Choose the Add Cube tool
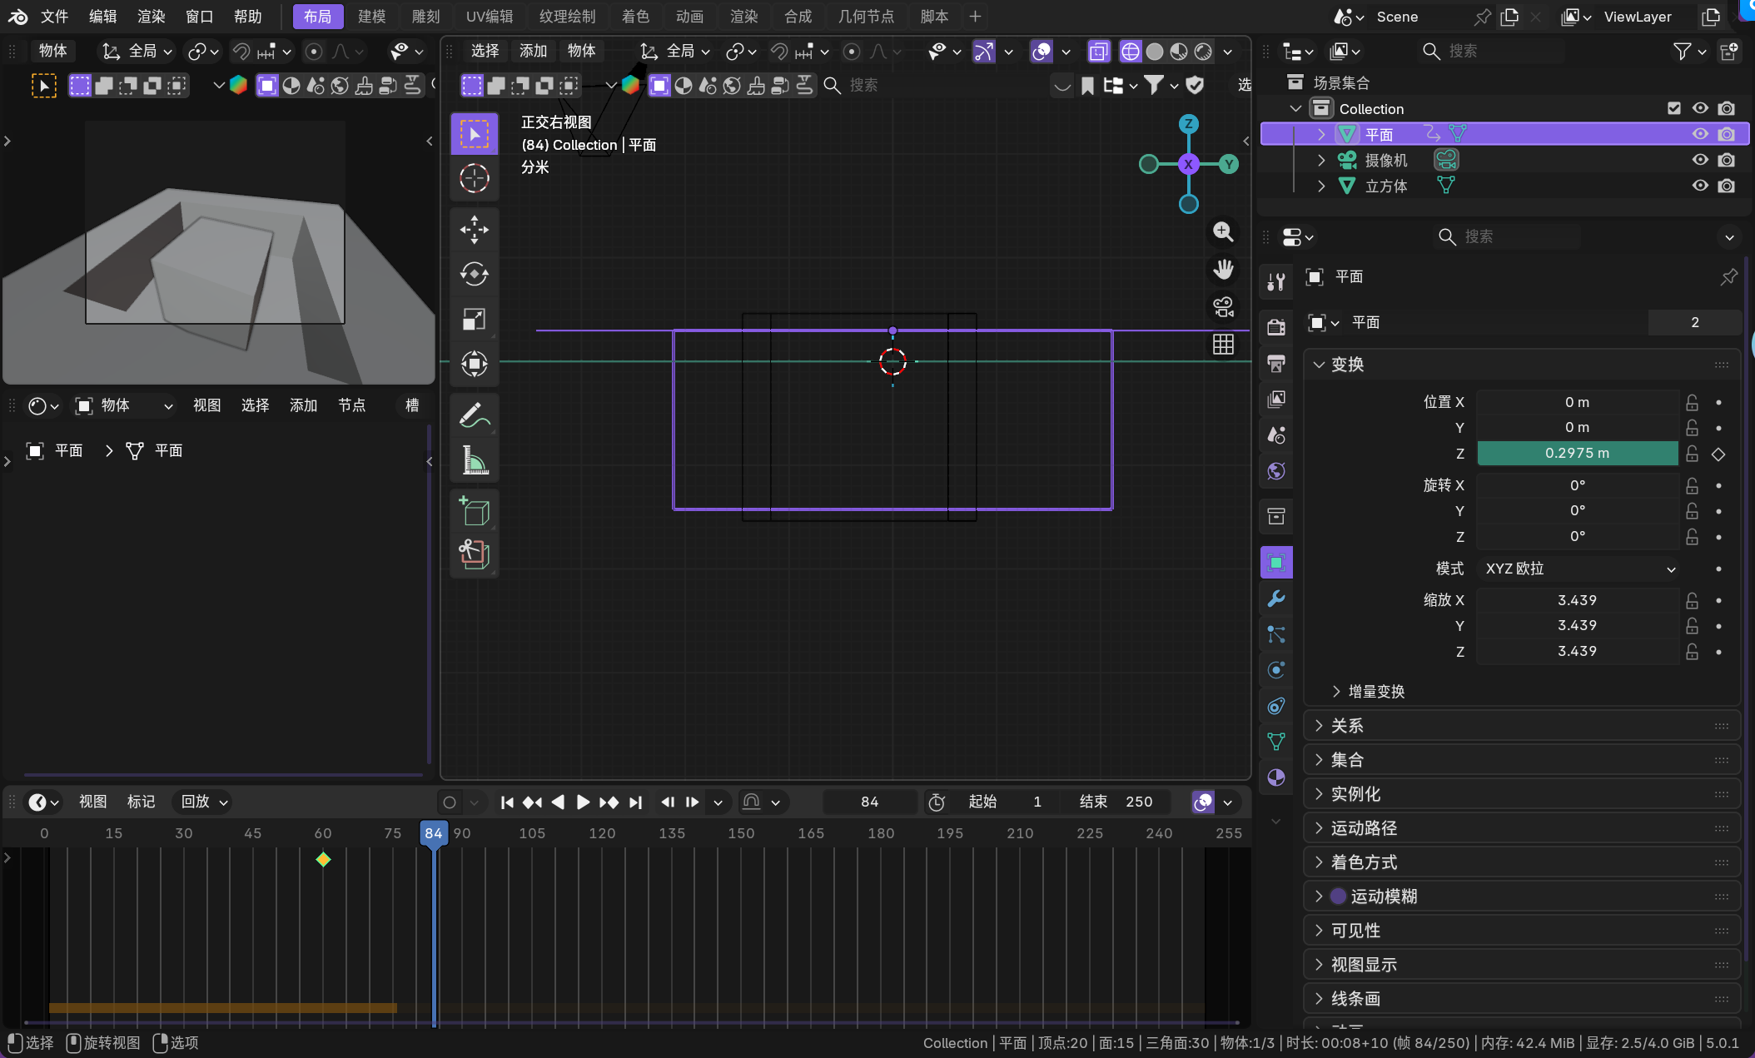Viewport: 1755px width, 1058px height. coord(475,510)
